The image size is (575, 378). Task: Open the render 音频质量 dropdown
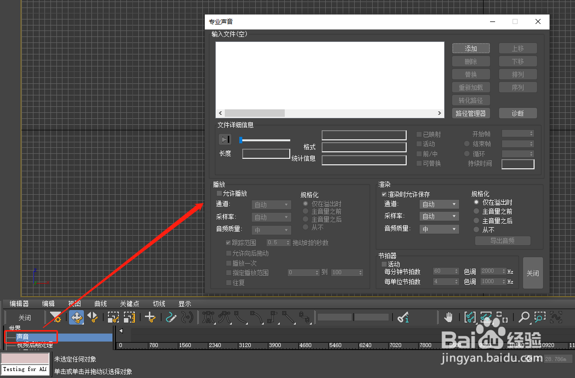tap(439, 229)
